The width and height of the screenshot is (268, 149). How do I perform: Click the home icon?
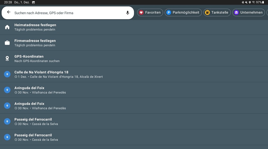[7, 27]
